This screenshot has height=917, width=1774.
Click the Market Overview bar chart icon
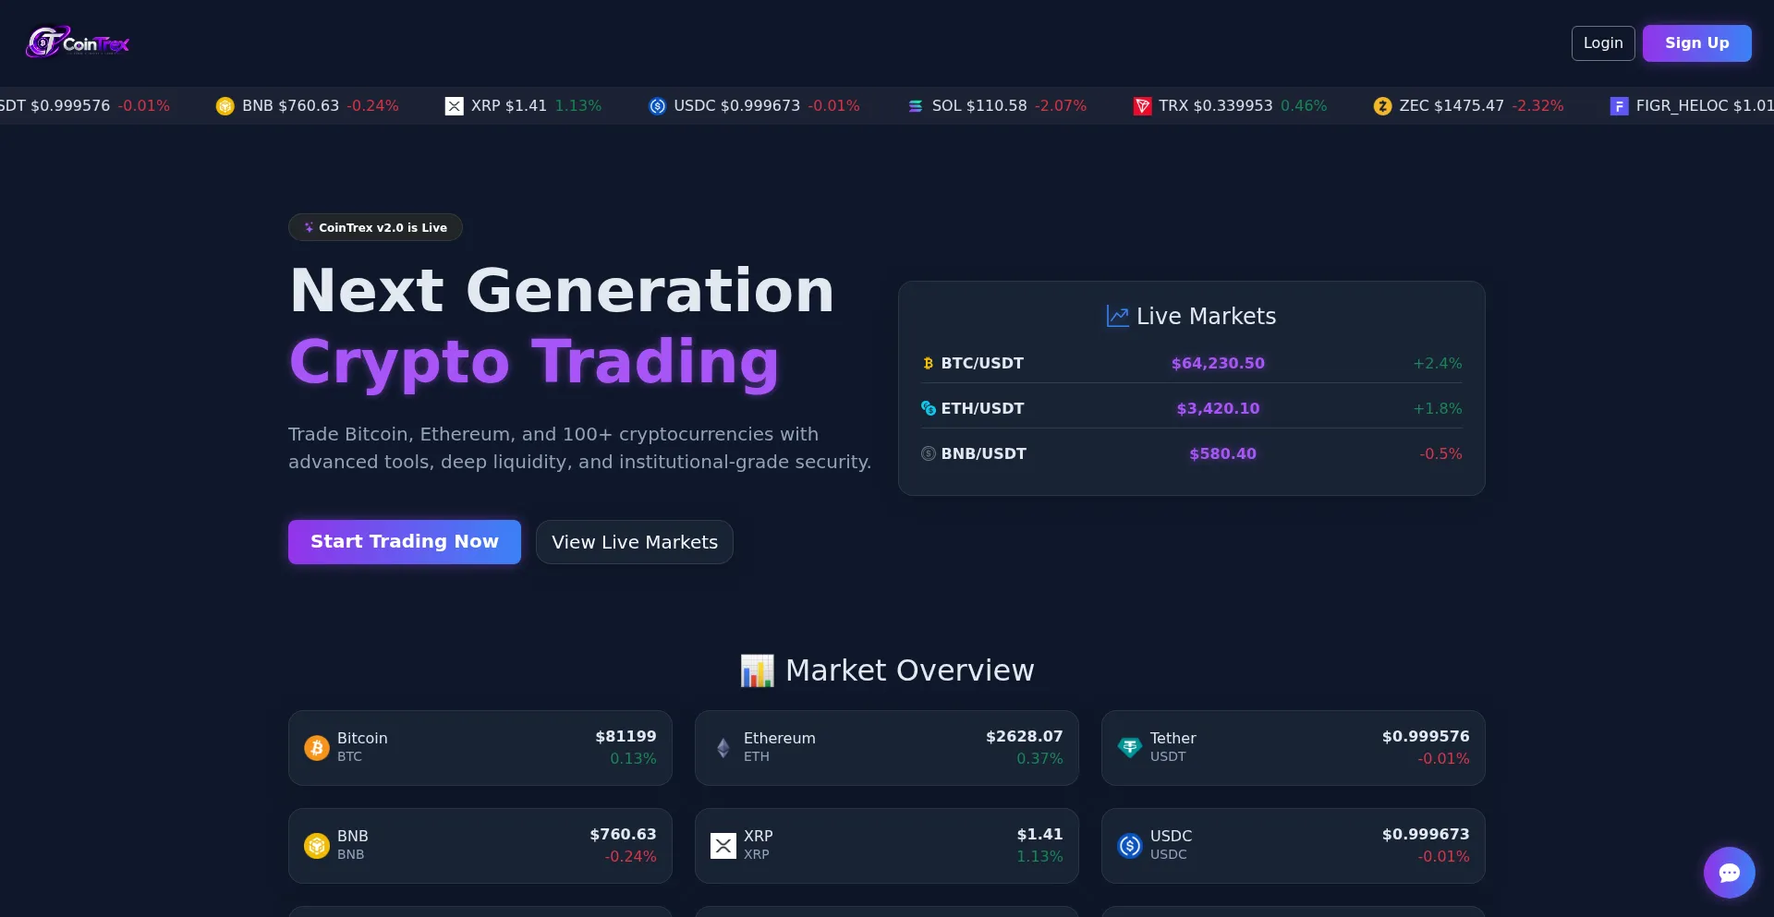pyautogui.click(x=758, y=670)
